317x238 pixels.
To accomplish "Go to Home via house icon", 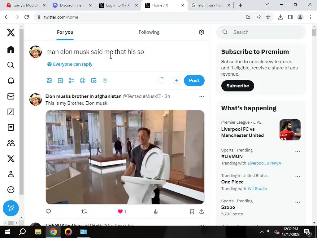I will coord(11,49).
